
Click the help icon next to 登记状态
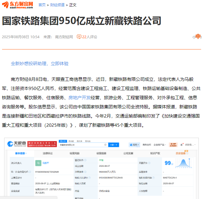[x=85, y=160]
